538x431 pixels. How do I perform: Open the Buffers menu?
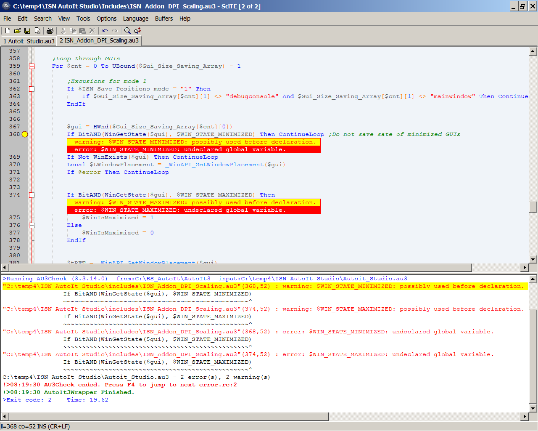(164, 19)
